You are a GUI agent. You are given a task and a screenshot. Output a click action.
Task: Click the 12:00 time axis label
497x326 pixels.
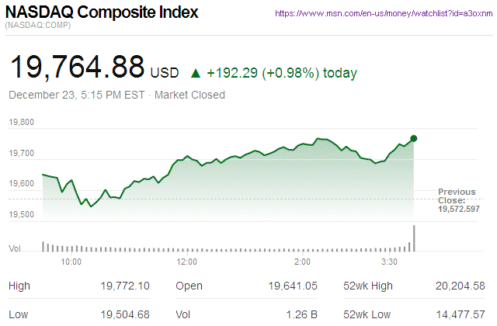188,262
